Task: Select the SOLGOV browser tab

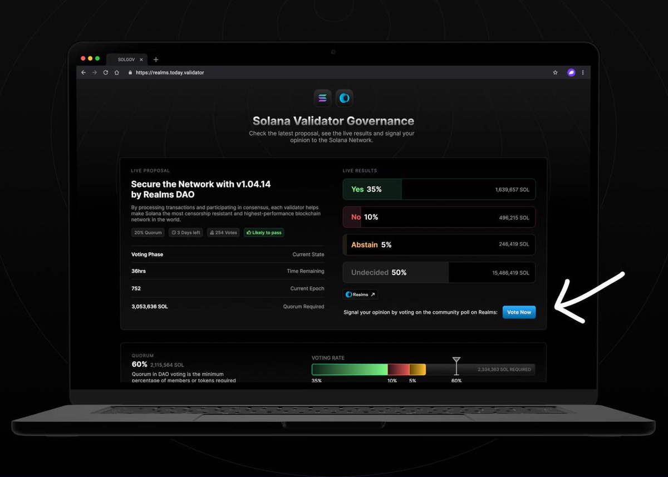Action: [x=126, y=60]
